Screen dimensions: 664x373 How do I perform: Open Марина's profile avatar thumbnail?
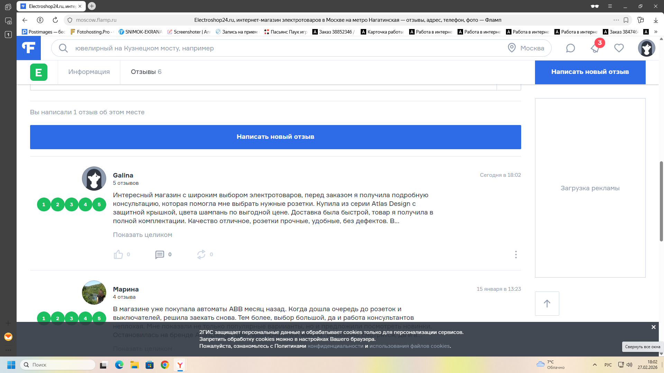tap(94, 293)
